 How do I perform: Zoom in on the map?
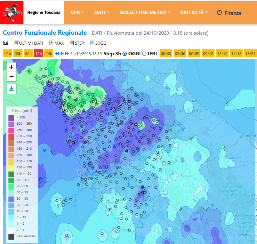(11, 67)
